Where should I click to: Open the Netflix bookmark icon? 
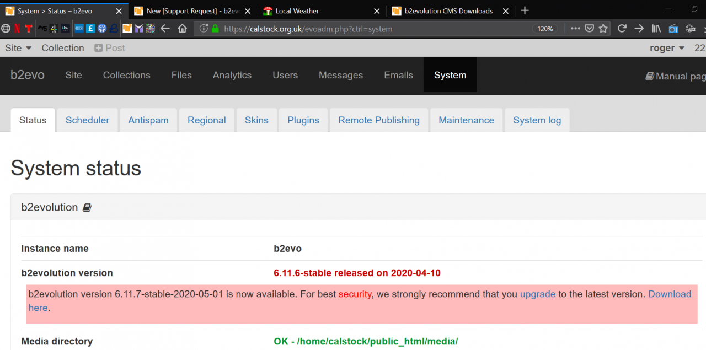[x=17, y=28]
